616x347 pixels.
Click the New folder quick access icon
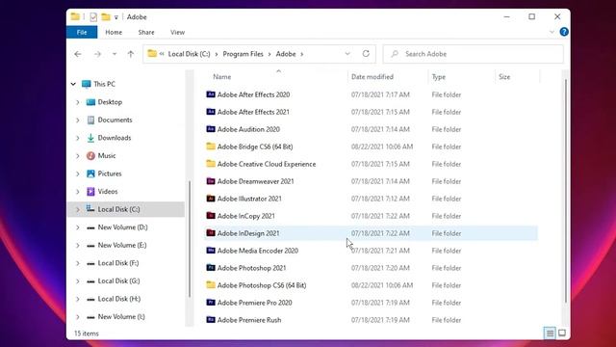106,16
